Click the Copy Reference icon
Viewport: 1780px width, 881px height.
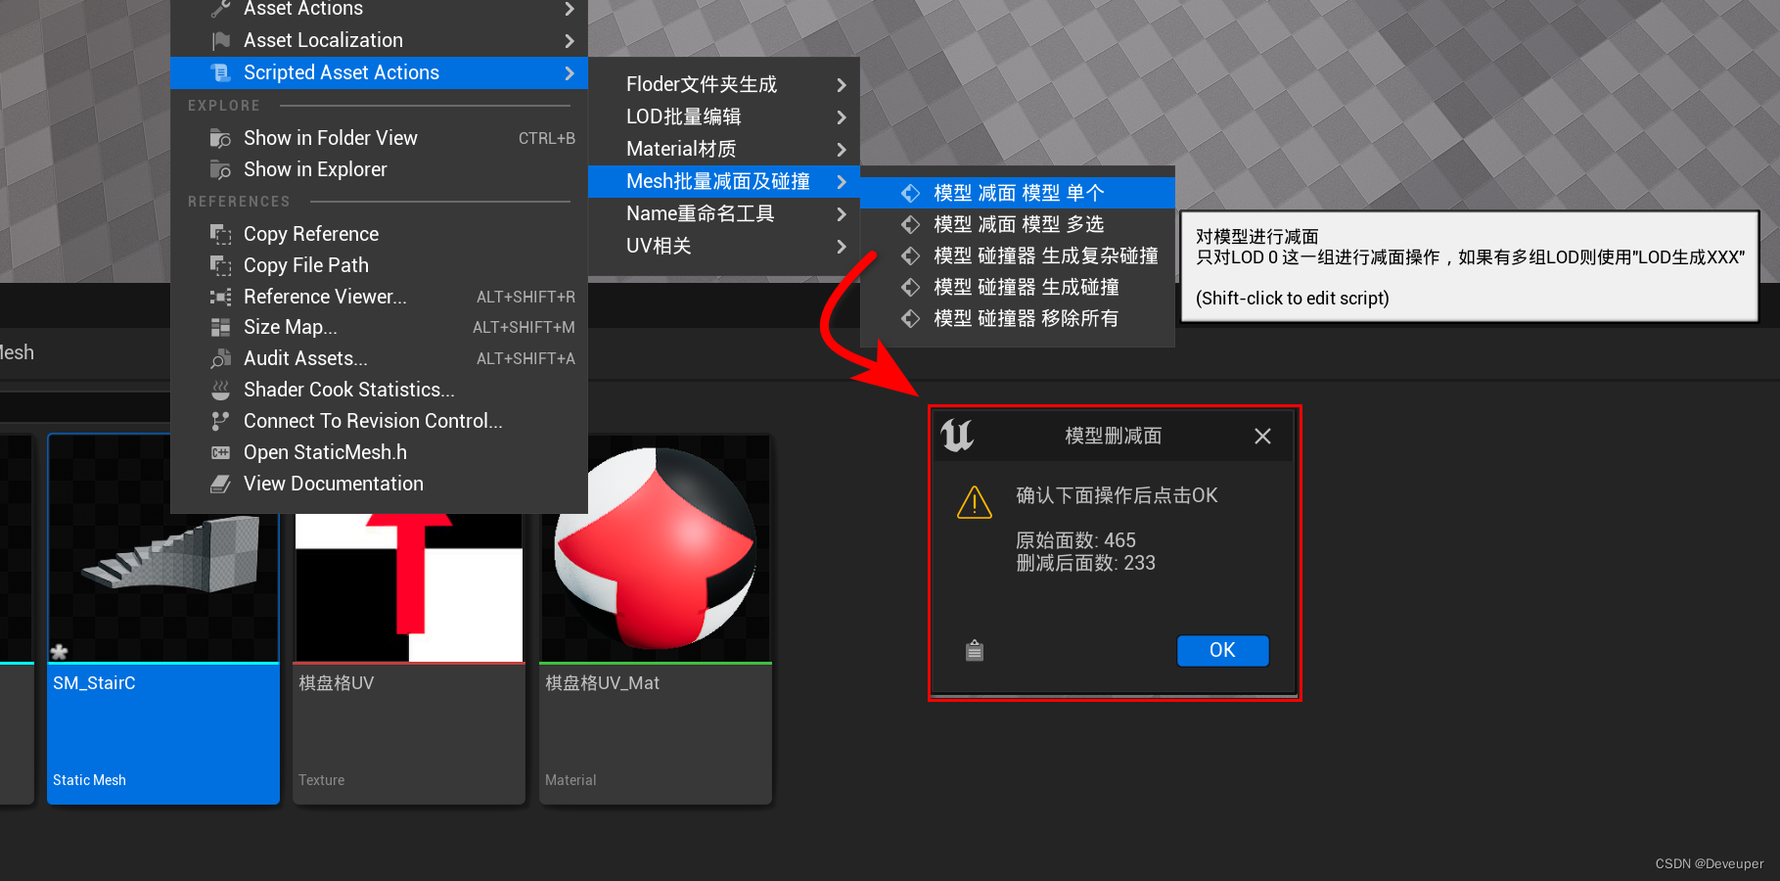(x=221, y=234)
